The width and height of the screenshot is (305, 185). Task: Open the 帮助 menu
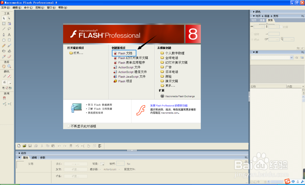tap(63, 8)
